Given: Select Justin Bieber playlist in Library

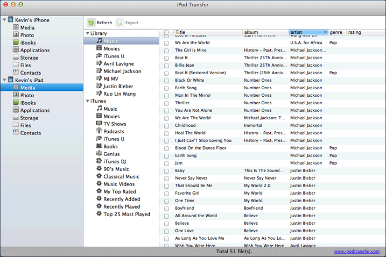Looking at the screenshot, I should coord(118,86).
